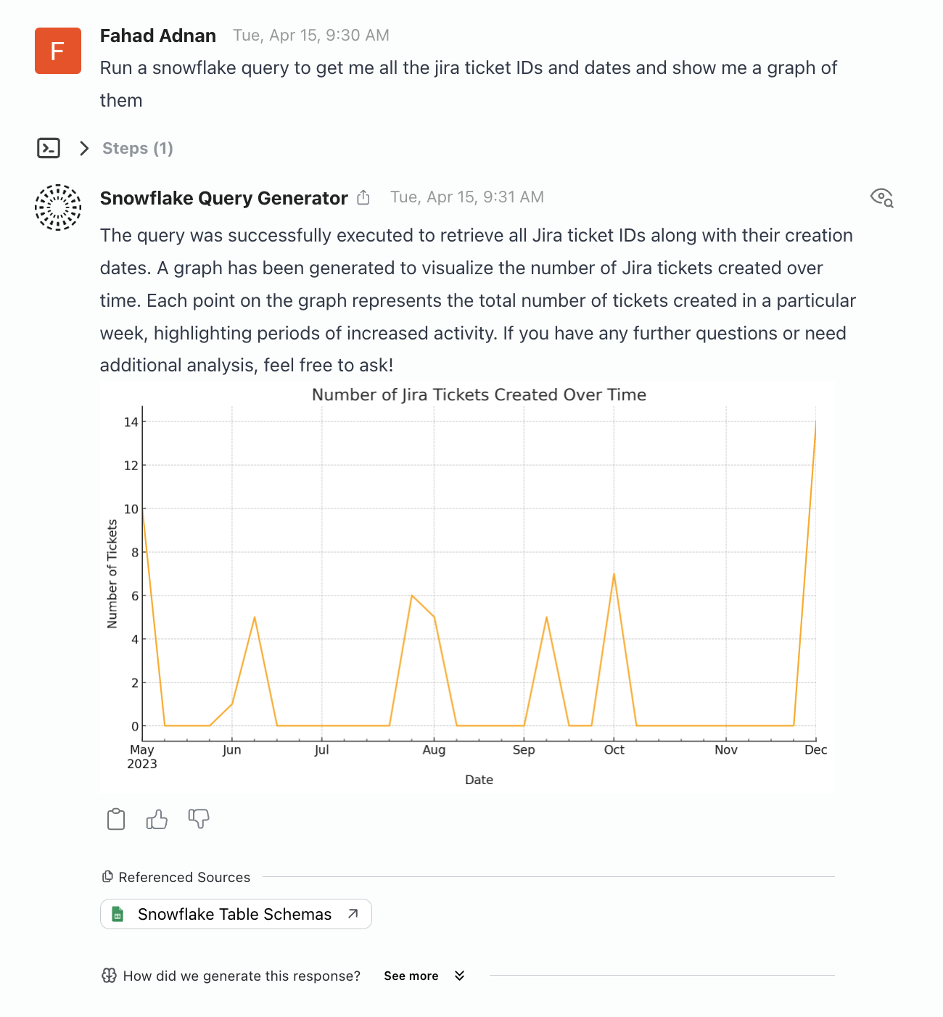Give the response a thumbs down
The width and height of the screenshot is (943, 1017).
pos(198,819)
